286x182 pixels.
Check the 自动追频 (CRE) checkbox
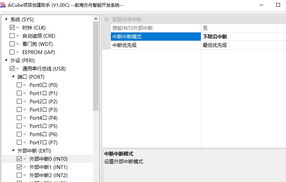coord(12,35)
